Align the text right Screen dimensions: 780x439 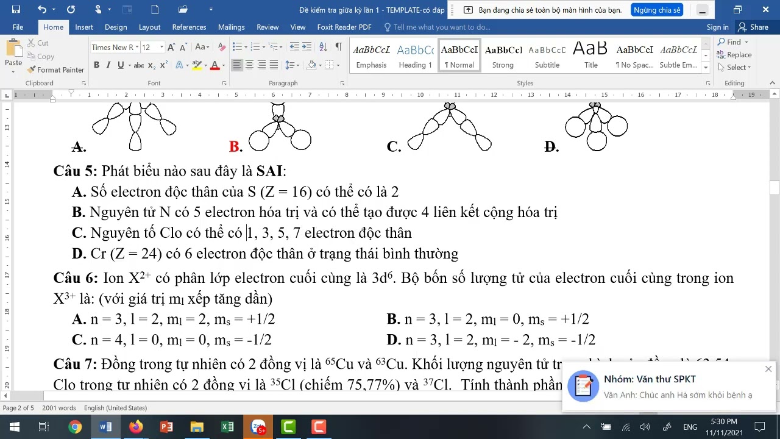[x=261, y=65]
